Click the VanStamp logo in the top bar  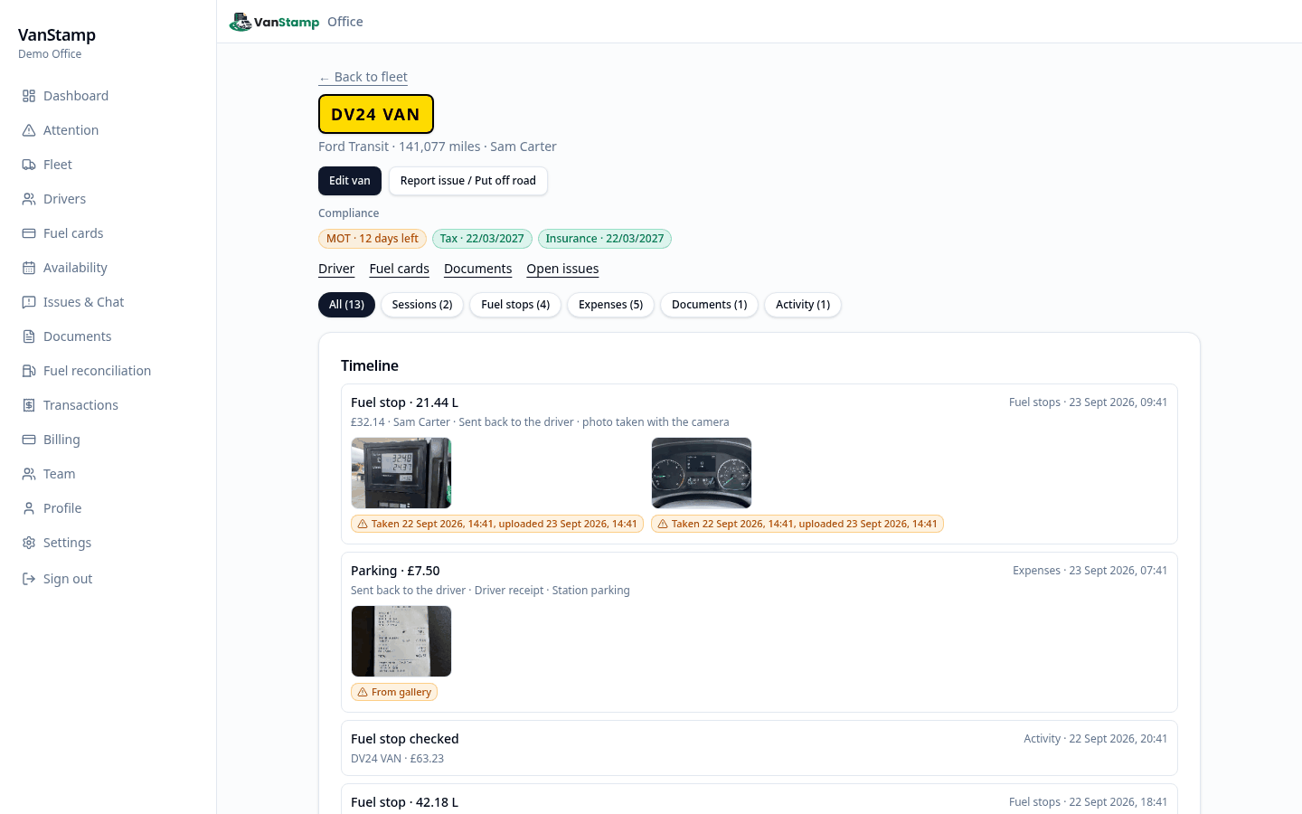click(x=274, y=22)
